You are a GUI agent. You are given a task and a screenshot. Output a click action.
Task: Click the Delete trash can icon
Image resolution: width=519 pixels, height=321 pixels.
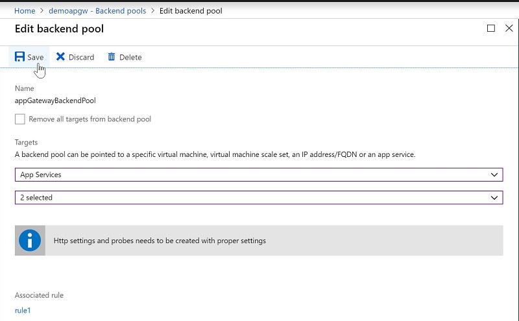pos(112,57)
